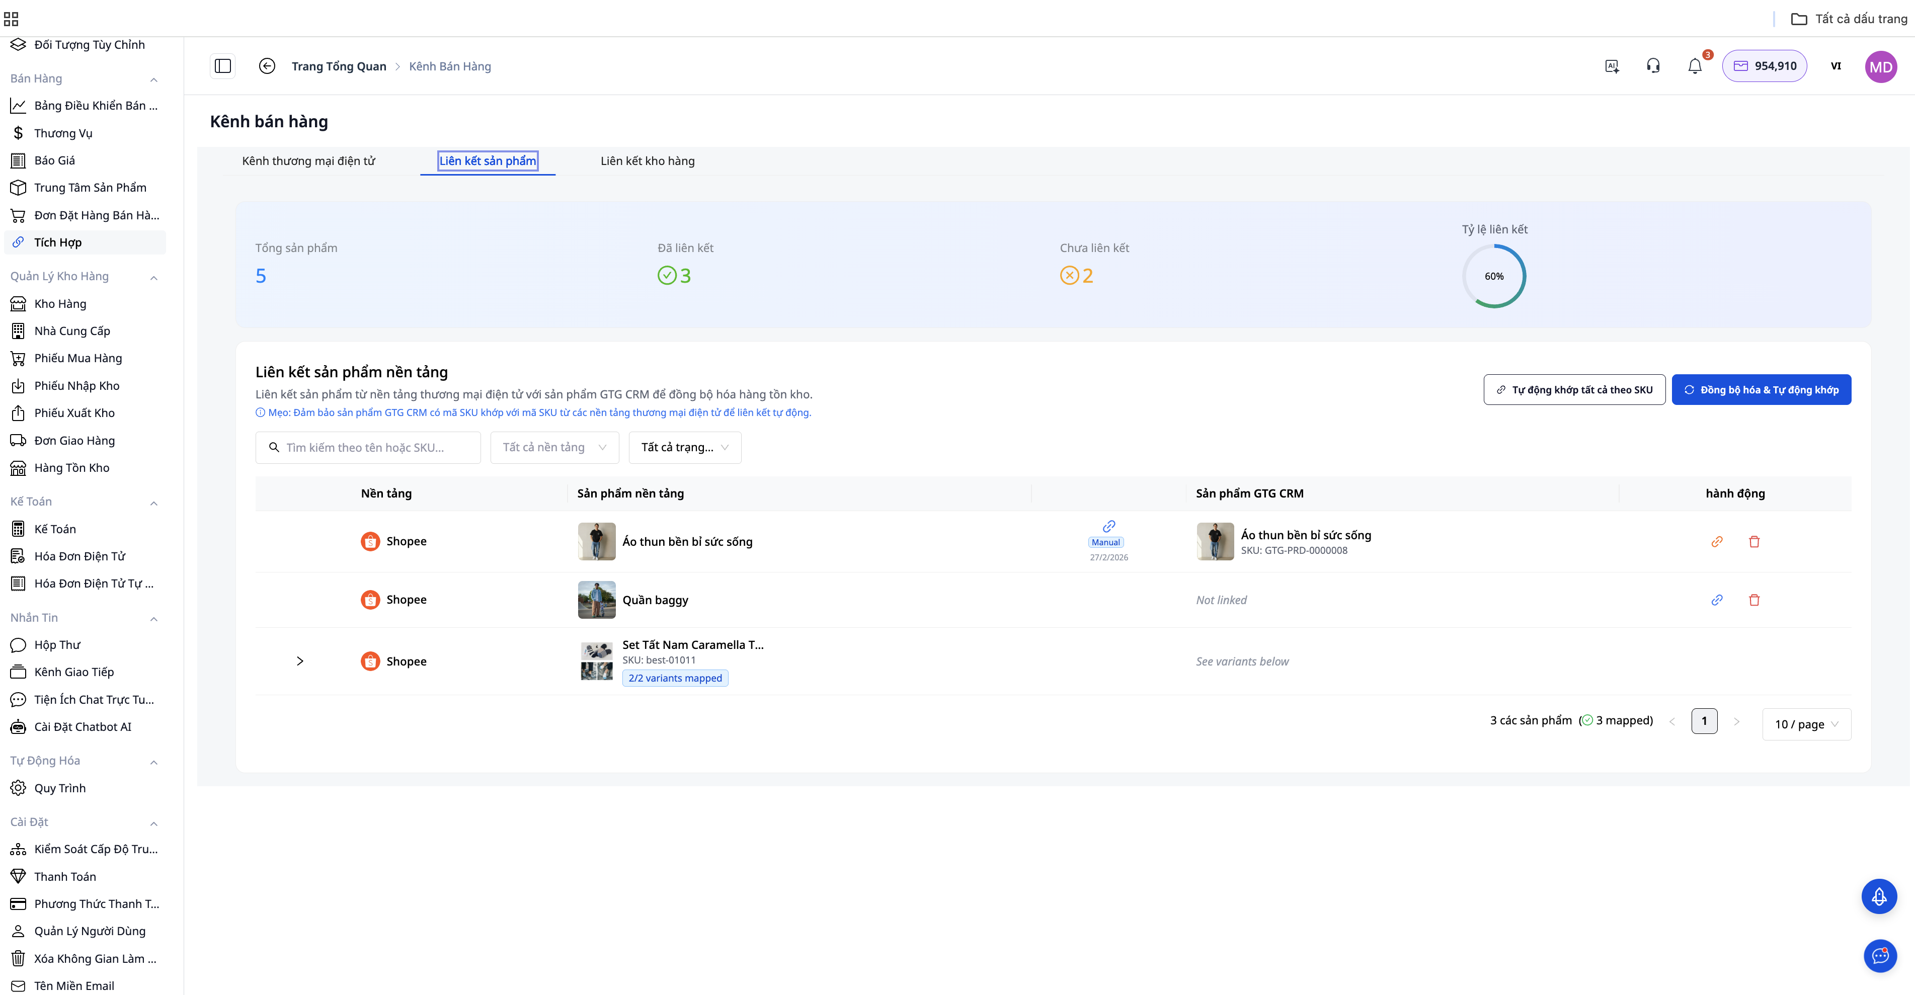Viewport: 1915px width, 995px height.
Task: Expand the Set Tất Nam Caramella row
Action: tap(299, 660)
